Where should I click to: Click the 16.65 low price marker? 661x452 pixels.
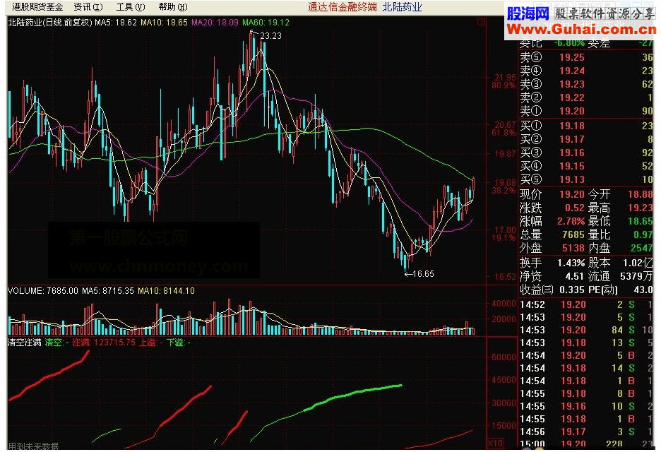pyautogui.click(x=423, y=274)
